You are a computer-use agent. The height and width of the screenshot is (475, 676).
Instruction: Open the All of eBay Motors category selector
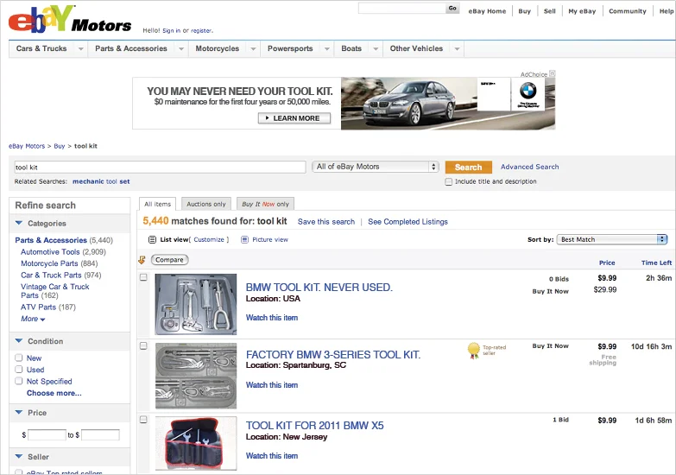pos(375,167)
